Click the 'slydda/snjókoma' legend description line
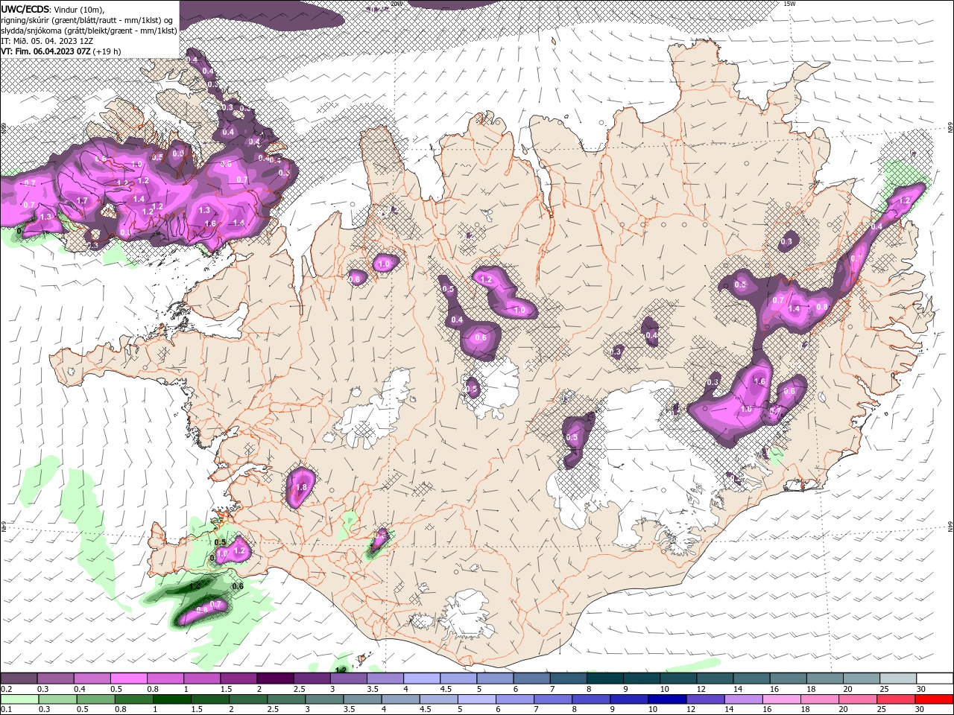 pos(89,31)
